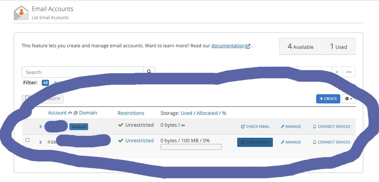The image size is (379, 182).
Task: Expand the irza account row
Action: [x=40, y=142]
